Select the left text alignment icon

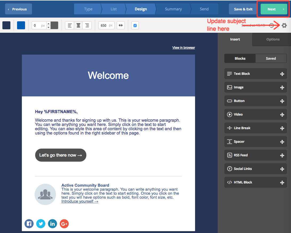click(70, 25)
